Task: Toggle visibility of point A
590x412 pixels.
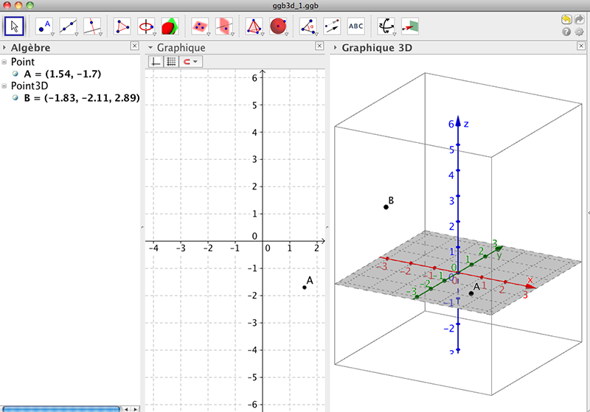Action: pyautogui.click(x=15, y=74)
